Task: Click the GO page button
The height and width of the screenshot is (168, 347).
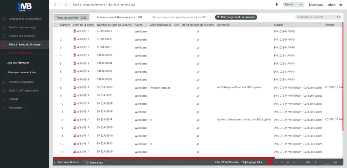Action: 335,163
